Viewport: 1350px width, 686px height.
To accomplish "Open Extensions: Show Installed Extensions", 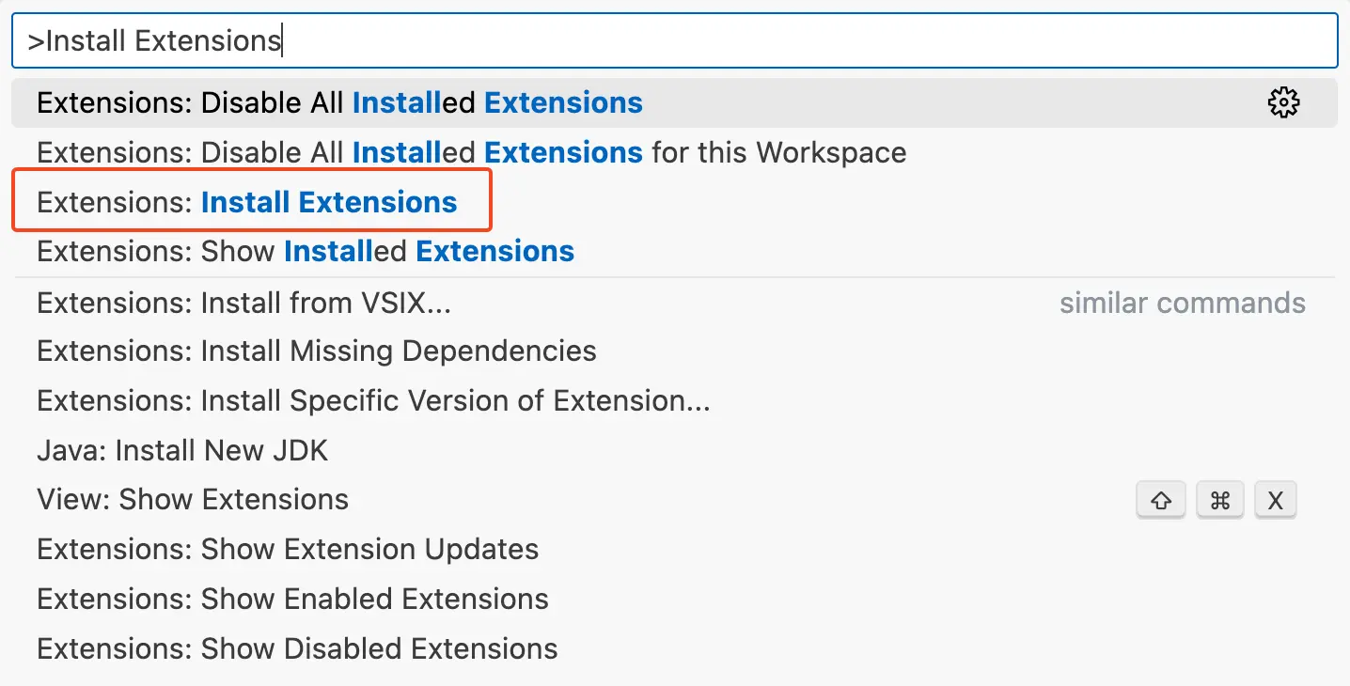I will tap(306, 252).
